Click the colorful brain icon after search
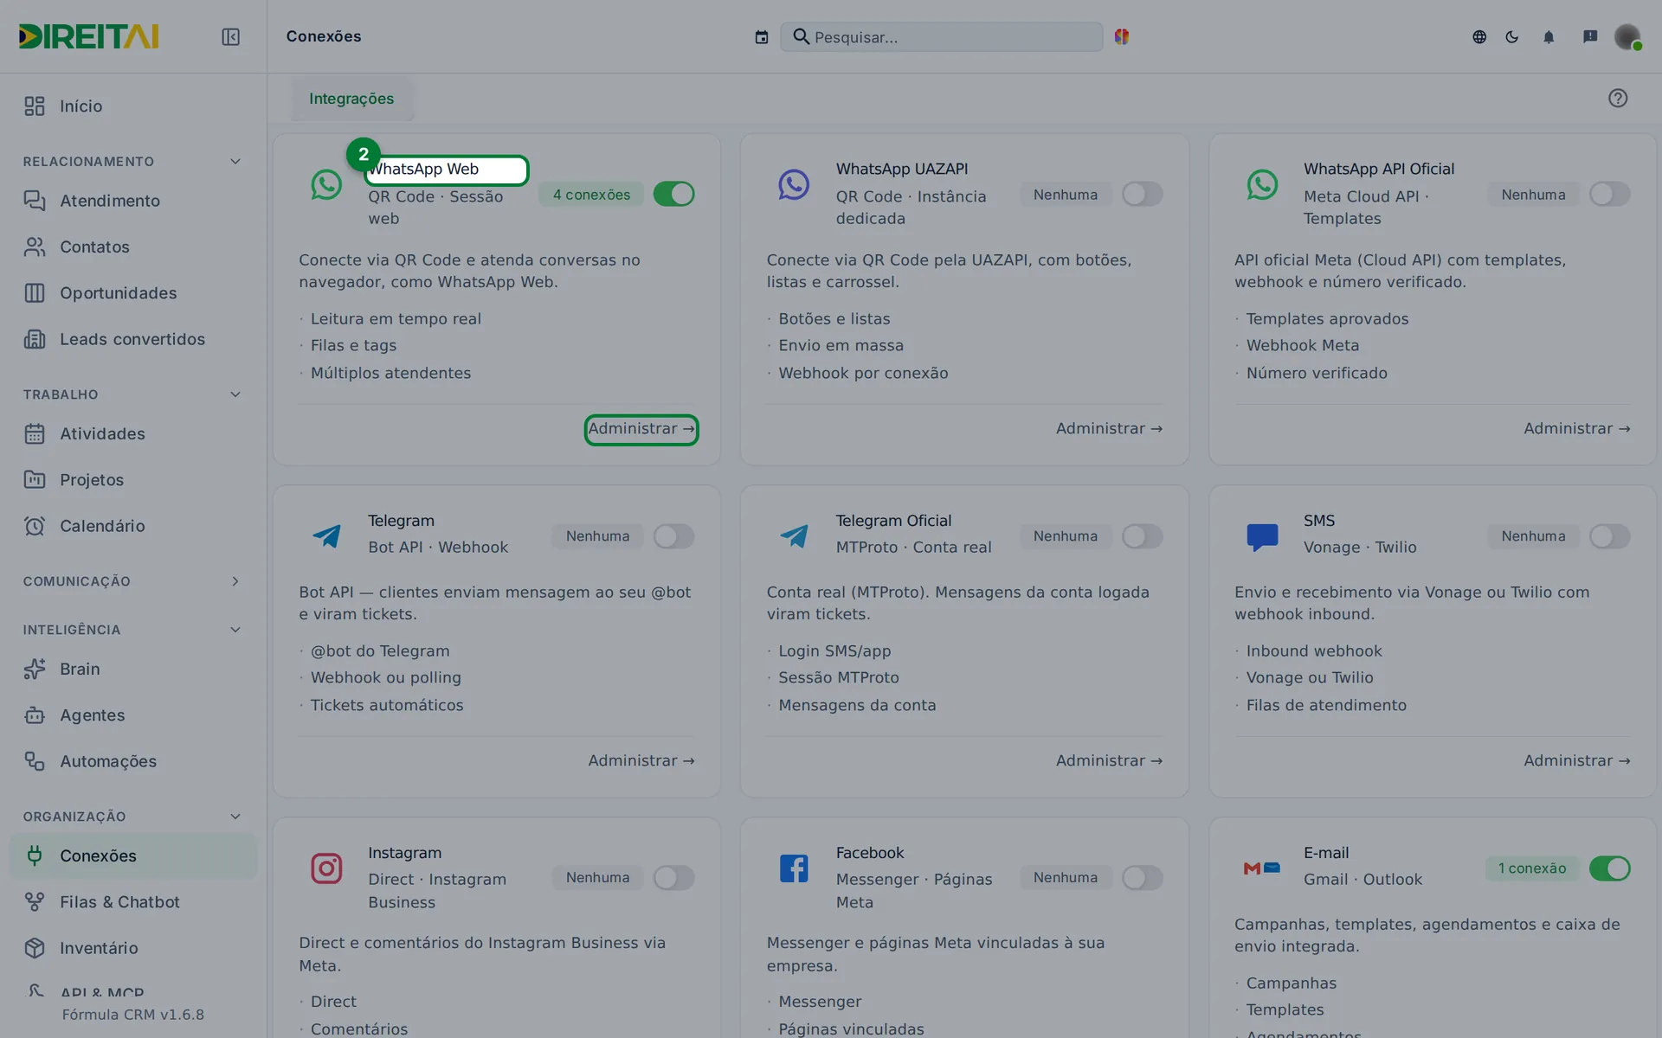 point(1122,36)
